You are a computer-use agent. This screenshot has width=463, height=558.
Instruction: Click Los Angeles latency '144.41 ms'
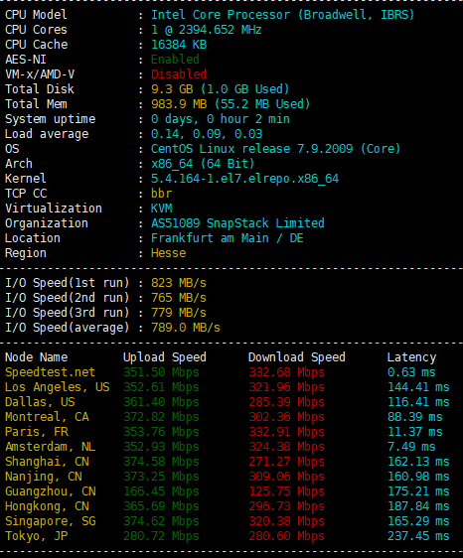[x=418, y=387]
